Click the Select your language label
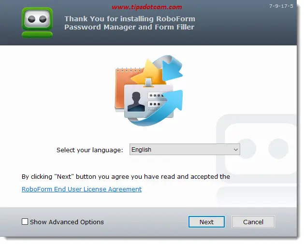 coord(90,150)
